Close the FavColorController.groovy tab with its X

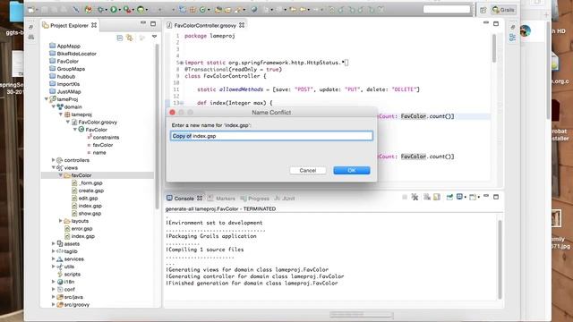(x=242, y=25)
